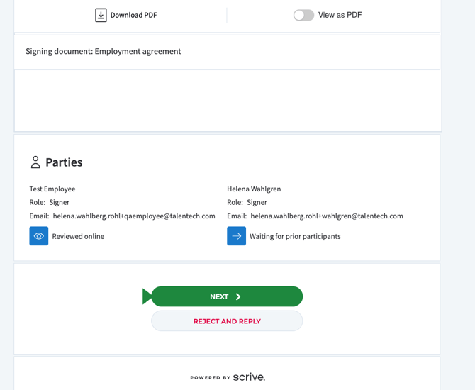This screenshot has width=475, height=390.
Task: Click the Signing document: Employment agreement title
Action: (104, 51)
